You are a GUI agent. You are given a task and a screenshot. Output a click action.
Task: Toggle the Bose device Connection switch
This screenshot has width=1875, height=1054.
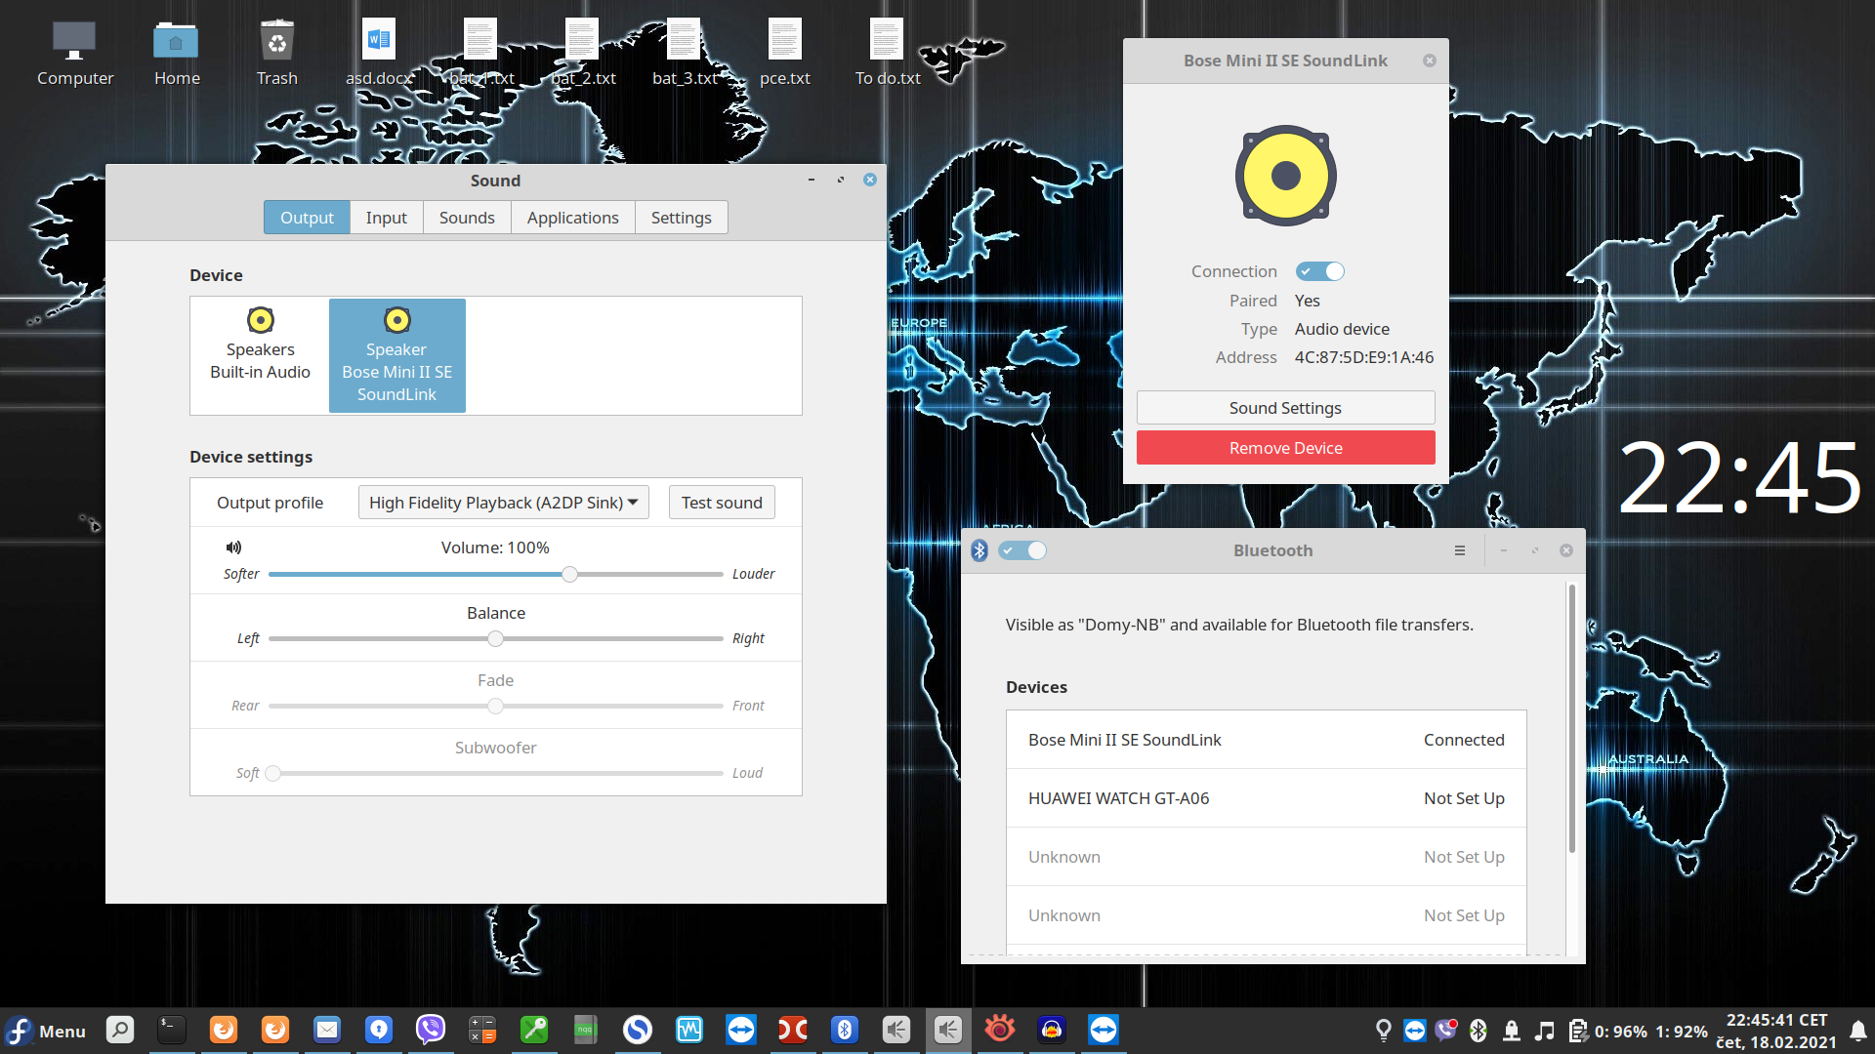1320,271
